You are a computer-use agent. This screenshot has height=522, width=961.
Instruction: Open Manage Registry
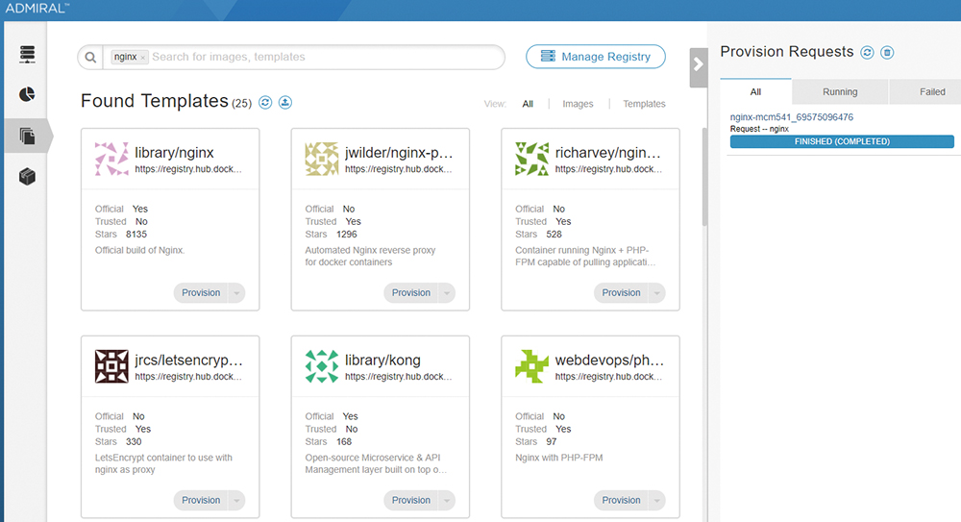(x=596, y=57)
